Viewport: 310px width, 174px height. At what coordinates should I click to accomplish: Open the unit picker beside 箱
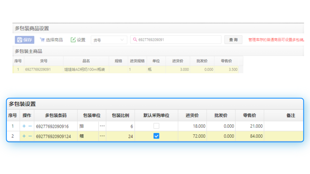tap(102, 136)
